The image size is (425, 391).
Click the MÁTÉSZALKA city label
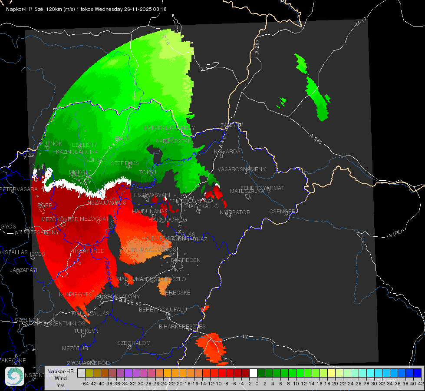[247, 191]
